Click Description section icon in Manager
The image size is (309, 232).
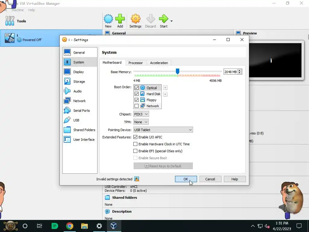coord(107,211)
